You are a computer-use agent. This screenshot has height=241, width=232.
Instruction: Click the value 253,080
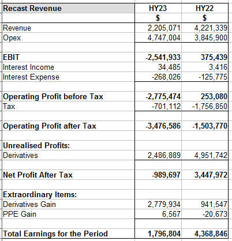(x=214, y=97)
